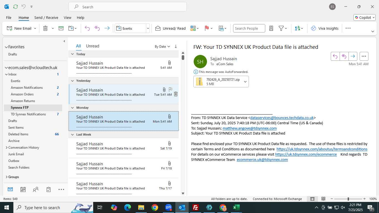Click the Archive icon in ribbon
The image size is (379, 213).
click(61, 28)
